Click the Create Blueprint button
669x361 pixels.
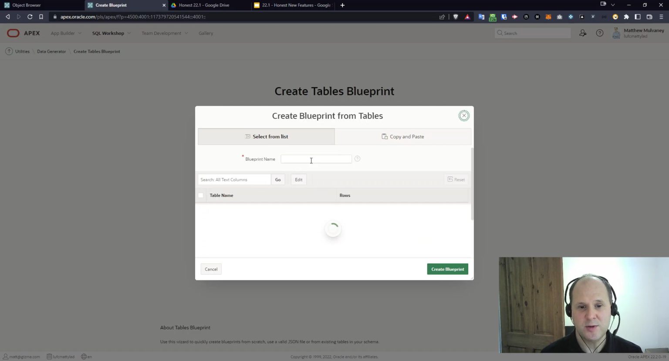447,269
